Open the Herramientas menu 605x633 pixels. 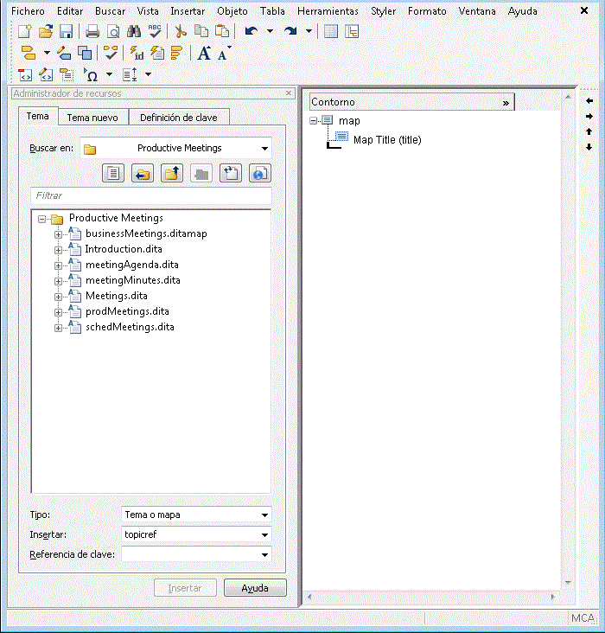pyautogui.click(x=328, y=11)
